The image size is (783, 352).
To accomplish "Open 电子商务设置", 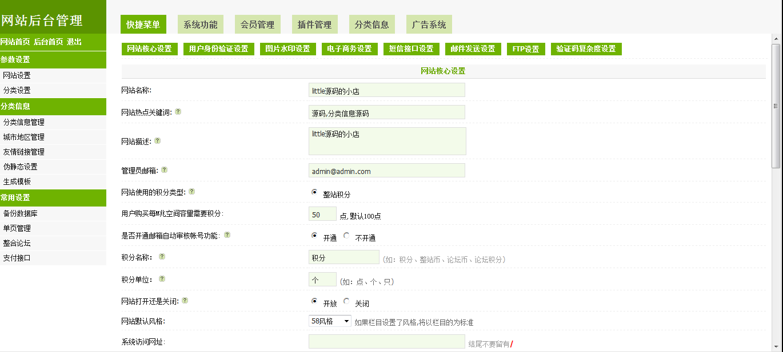I will click(x=350, y=49).
